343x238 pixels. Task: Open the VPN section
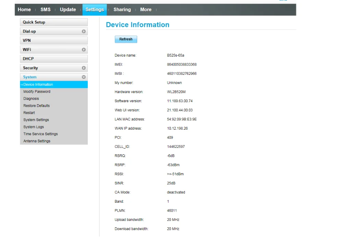click(54, 40)
